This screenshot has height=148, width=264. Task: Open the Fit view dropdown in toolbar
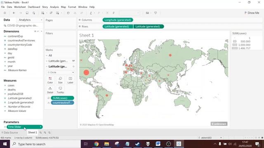pos(129,13)
